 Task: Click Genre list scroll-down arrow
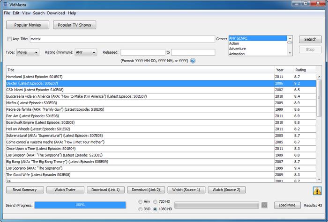pos(290,53)
